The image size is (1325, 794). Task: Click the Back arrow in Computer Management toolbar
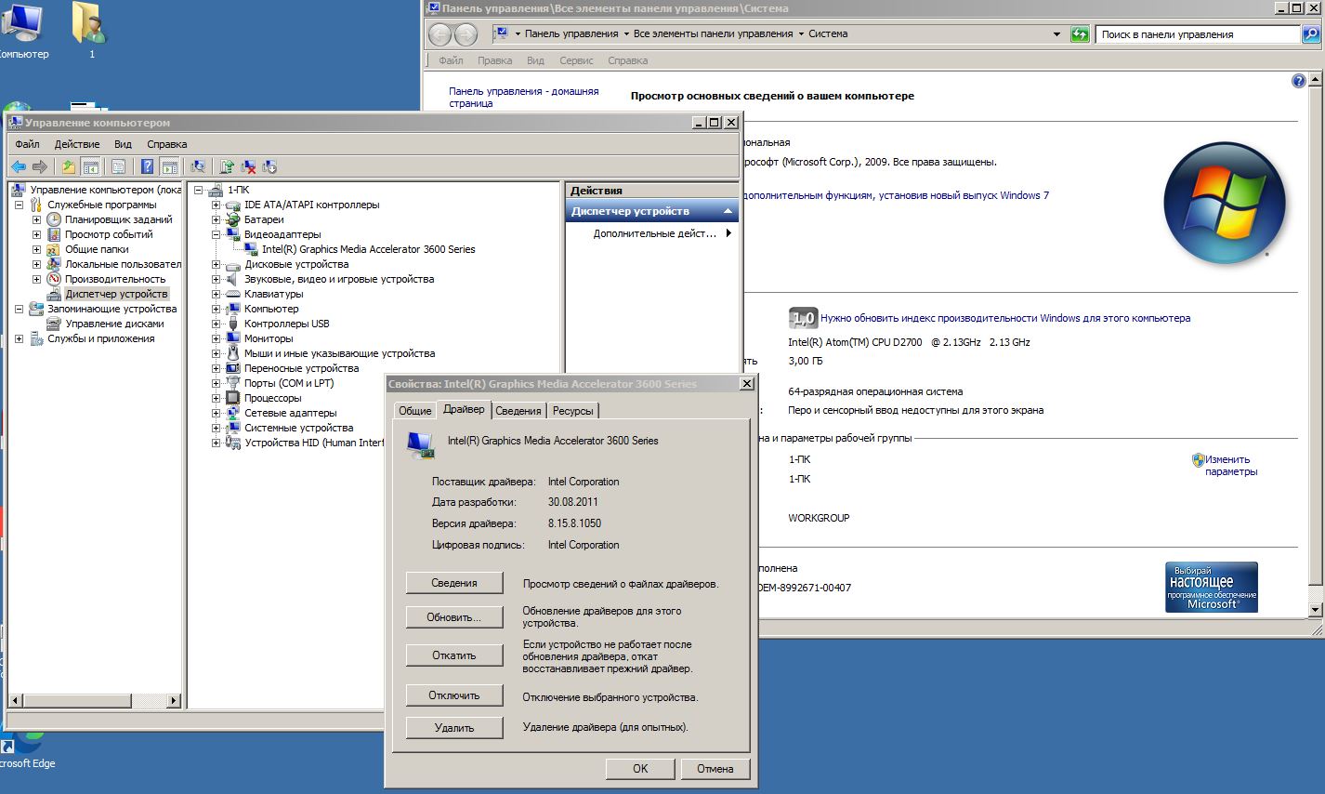point(19,166)
